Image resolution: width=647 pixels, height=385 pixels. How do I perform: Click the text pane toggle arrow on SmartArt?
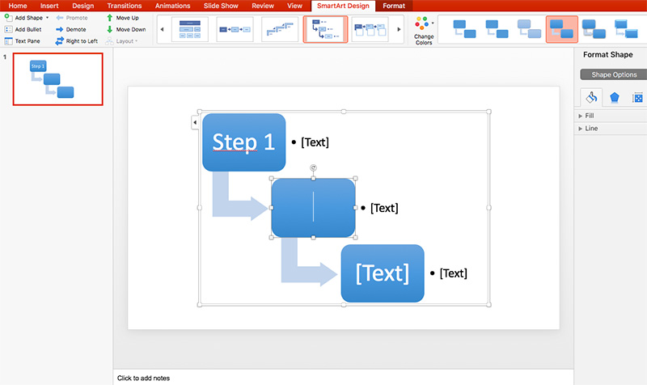(195, 123)
